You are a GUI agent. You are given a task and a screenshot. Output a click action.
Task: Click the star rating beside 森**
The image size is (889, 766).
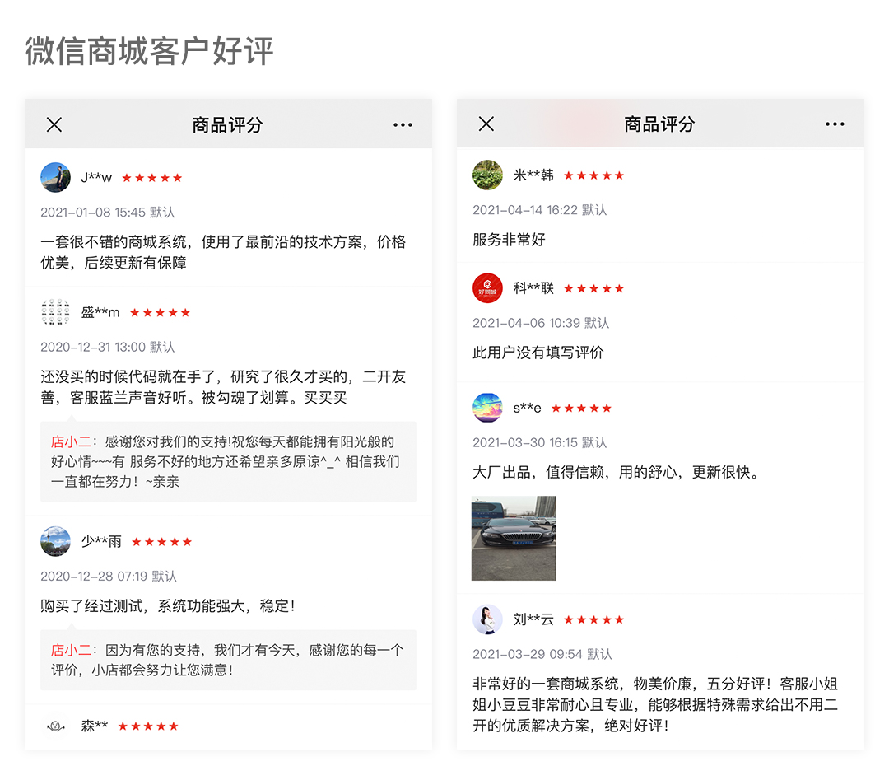coord(148,726)
